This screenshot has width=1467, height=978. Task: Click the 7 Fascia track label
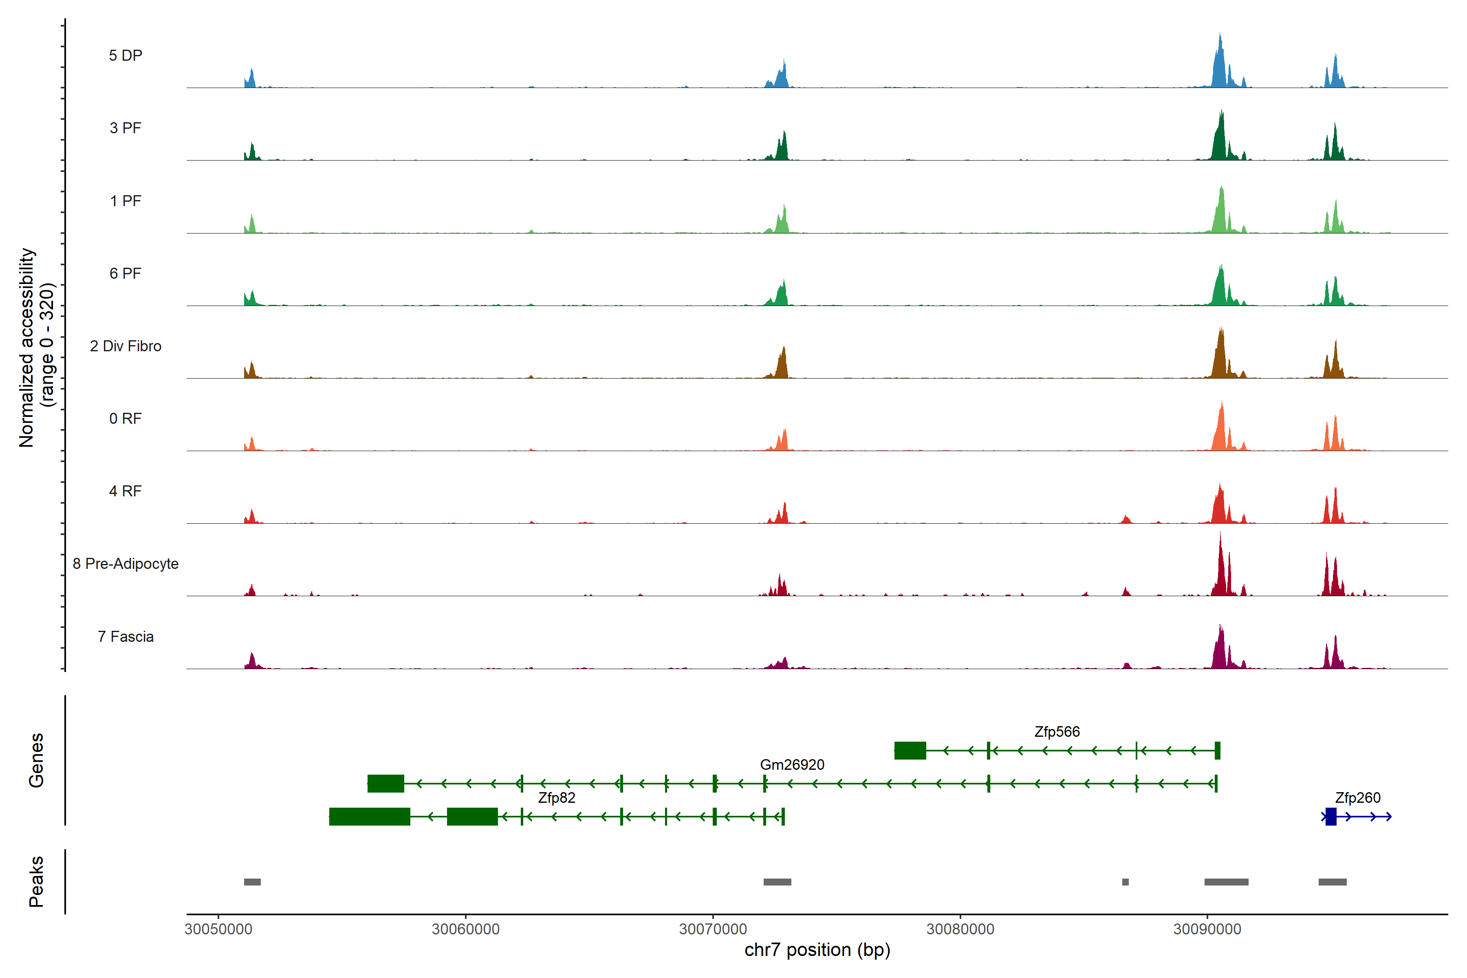pyautogui.click(x=126, y=637)
